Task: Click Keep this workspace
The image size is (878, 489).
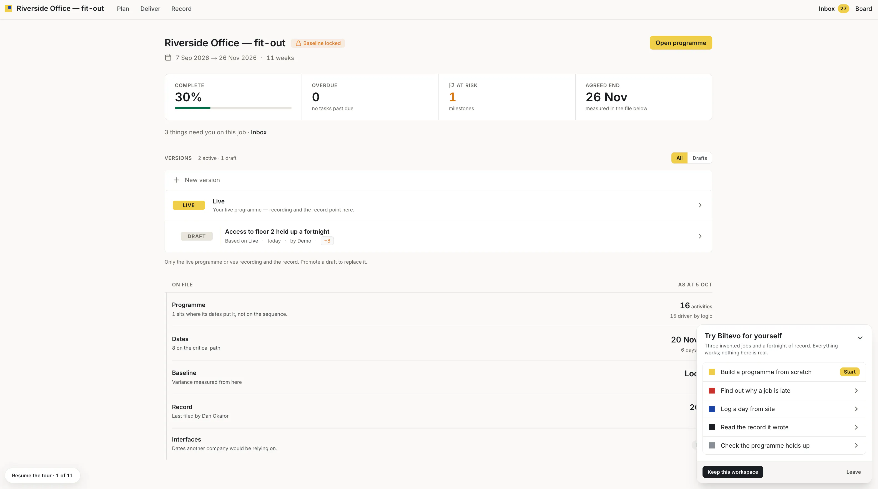Action: (x=732, y=472)
